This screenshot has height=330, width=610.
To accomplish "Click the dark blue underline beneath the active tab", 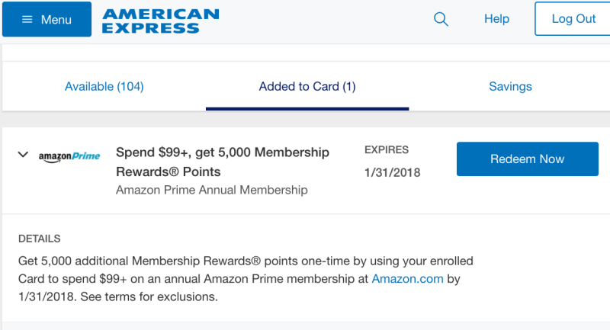I will [307, 109].
